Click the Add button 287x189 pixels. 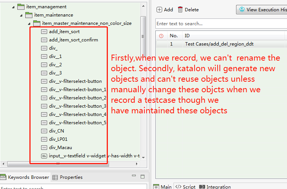click(165, 10)
